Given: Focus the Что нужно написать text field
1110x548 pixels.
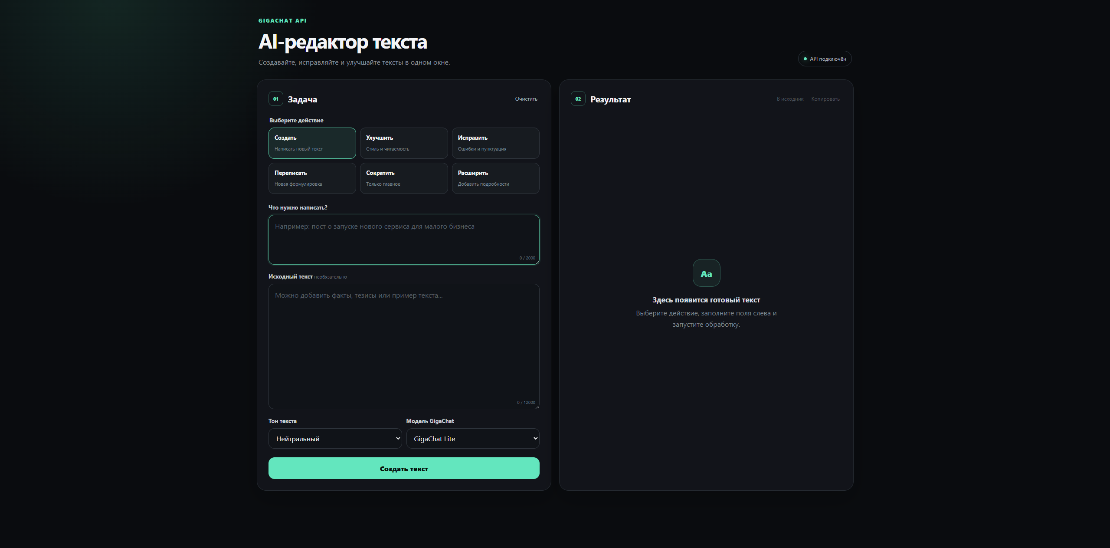Looking at the screenshot, I should [404, 240].
